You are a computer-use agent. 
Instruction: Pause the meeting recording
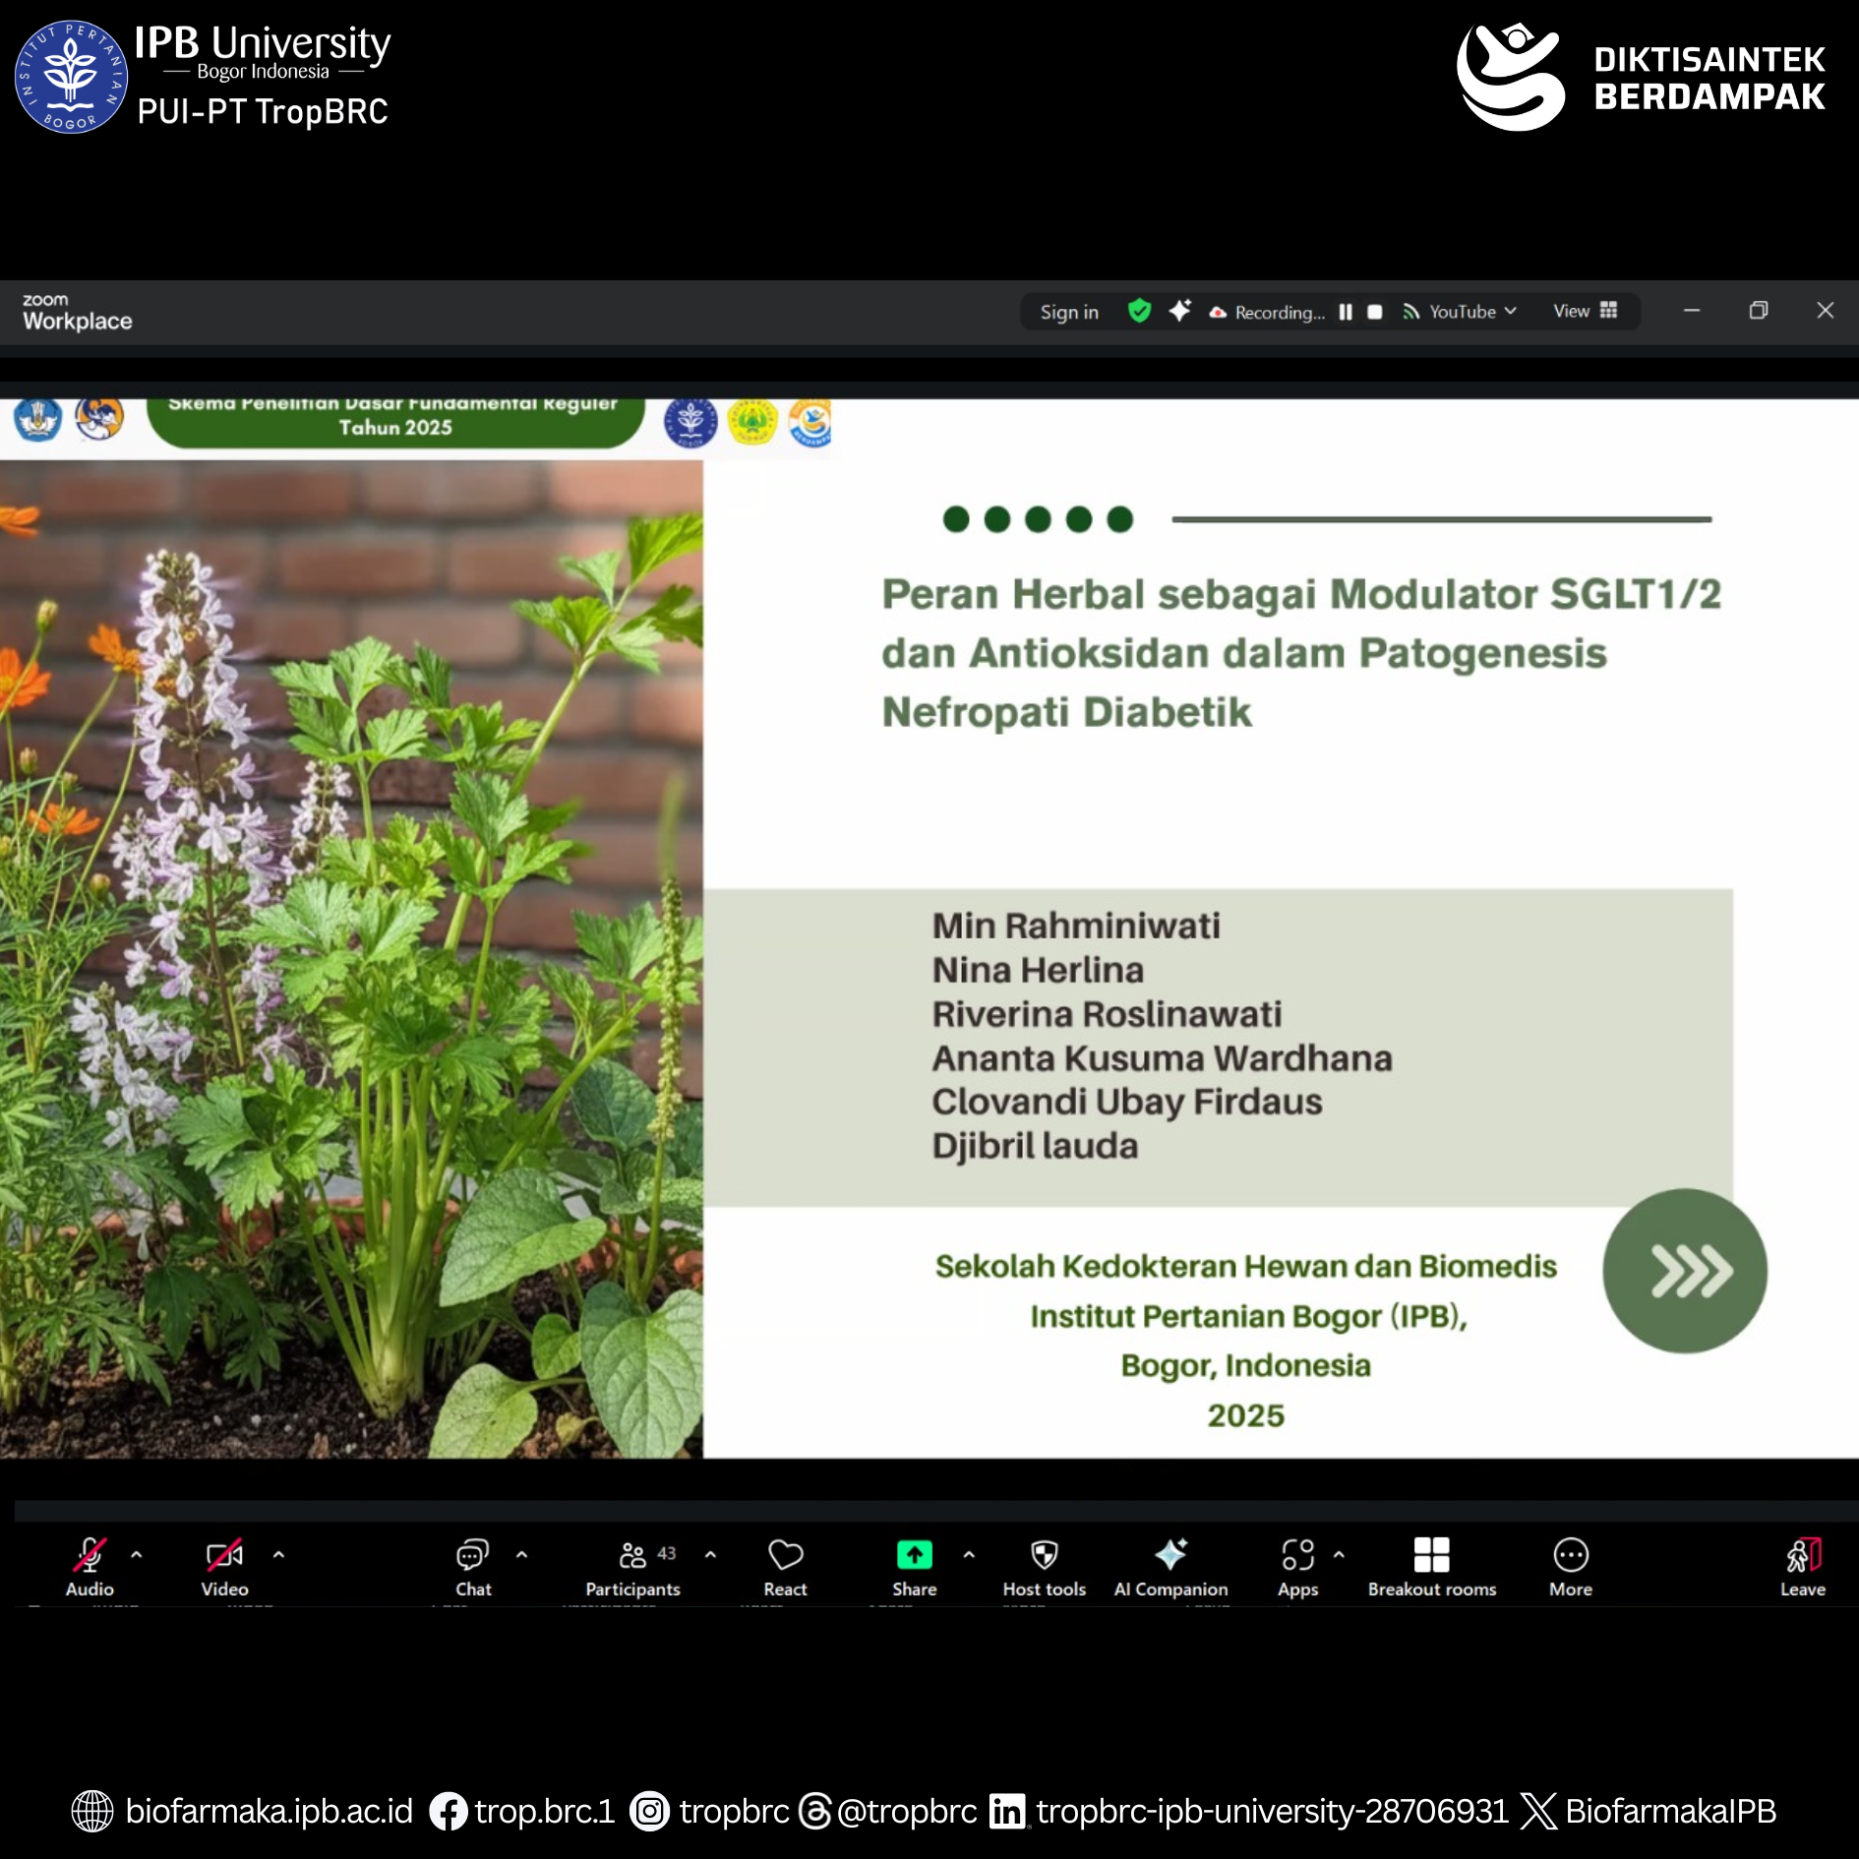1346,312
